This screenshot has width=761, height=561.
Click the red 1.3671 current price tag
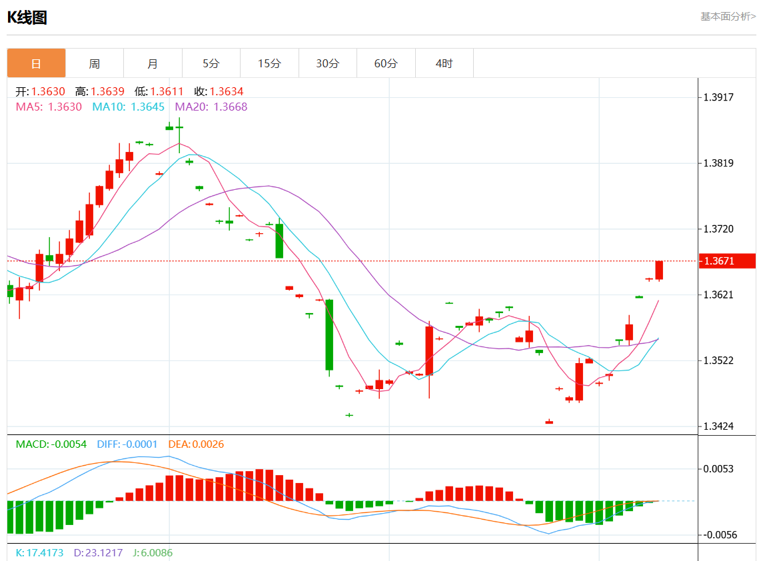pyautogui.click(x=726, y=261)
